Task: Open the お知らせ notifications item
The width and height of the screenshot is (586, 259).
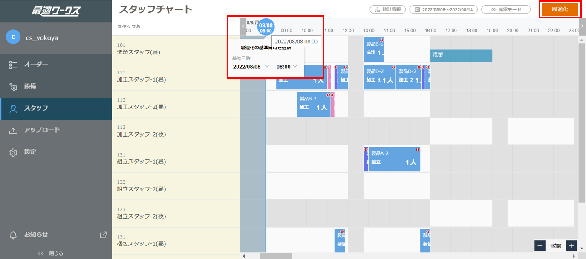Action: click(56, 235)
